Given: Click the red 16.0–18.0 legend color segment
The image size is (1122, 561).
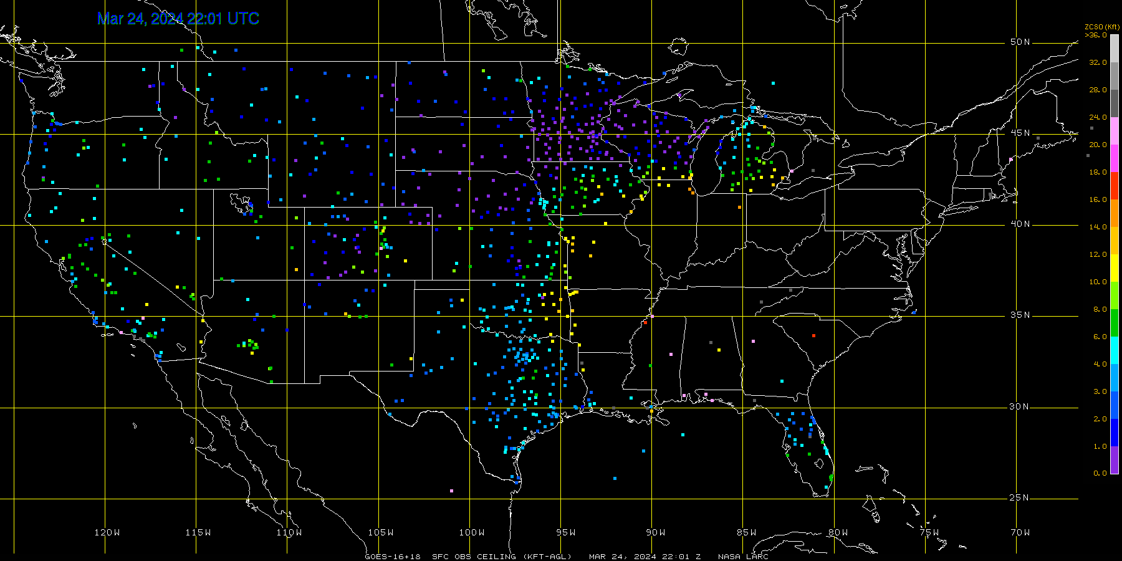Looking at the screenshot, I should tap(1115, 186).
